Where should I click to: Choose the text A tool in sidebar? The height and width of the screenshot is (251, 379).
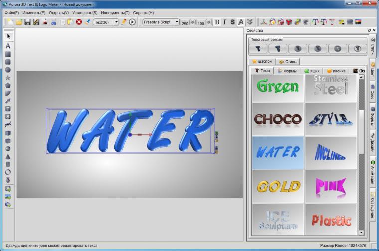click(x=8, y=46)
